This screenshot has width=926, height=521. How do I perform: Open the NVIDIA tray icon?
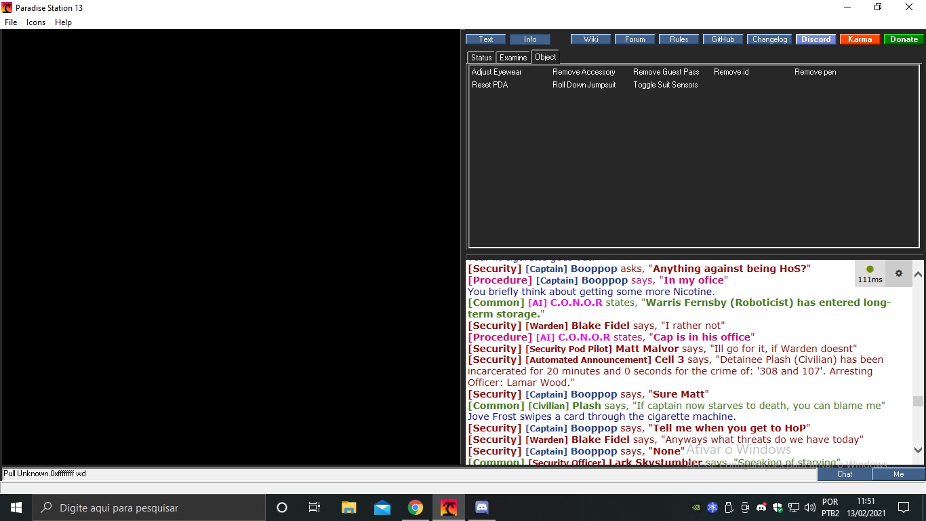696,507
